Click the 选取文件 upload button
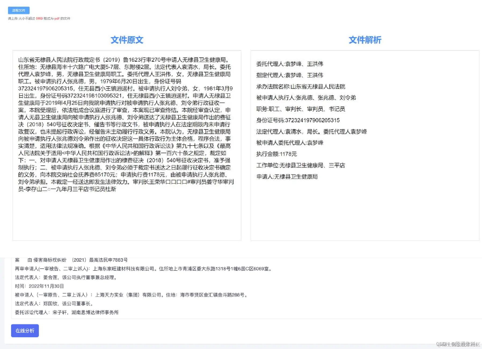The width and height of the screenshot is (482, 349). (x=19, y=10)
